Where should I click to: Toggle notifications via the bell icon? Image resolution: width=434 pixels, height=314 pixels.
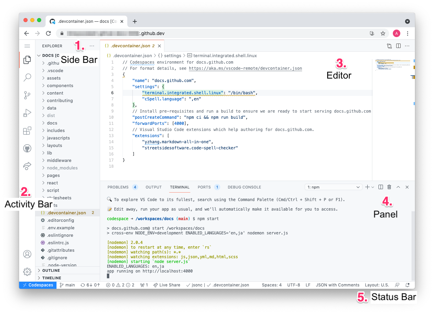coord(407,285)
